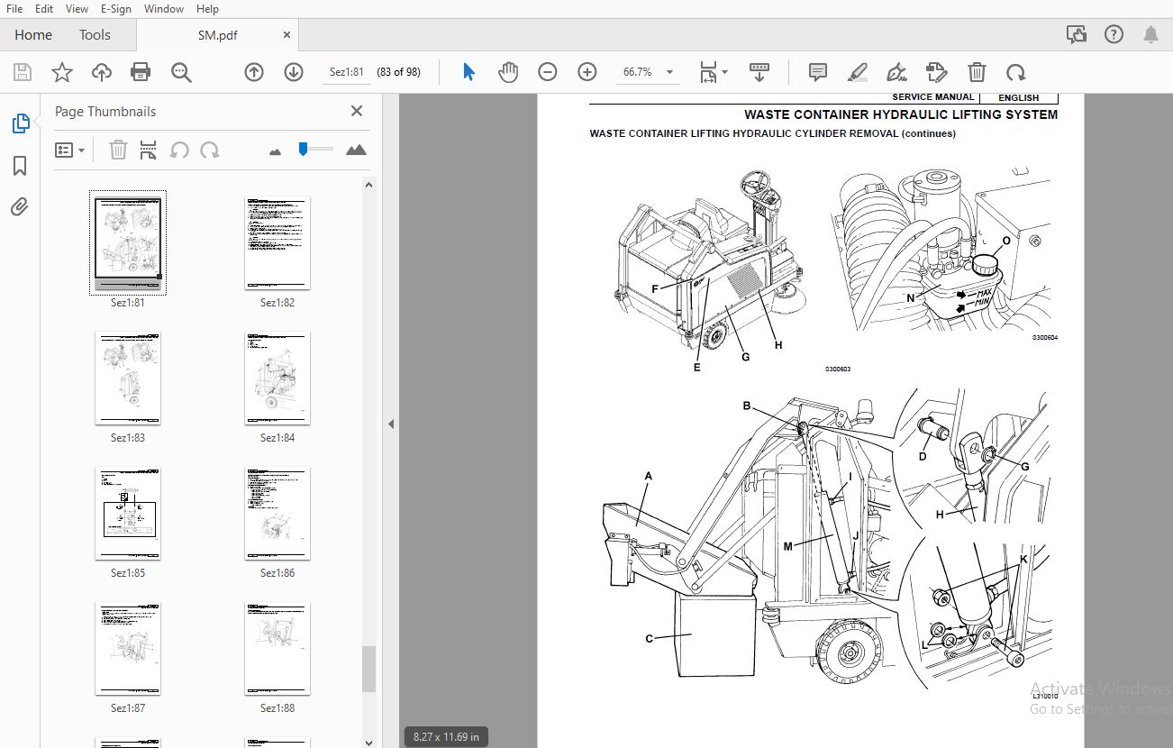The width and height of the screenshot is (1173, 748).
Task: Open the View menu
Action: 77,8
